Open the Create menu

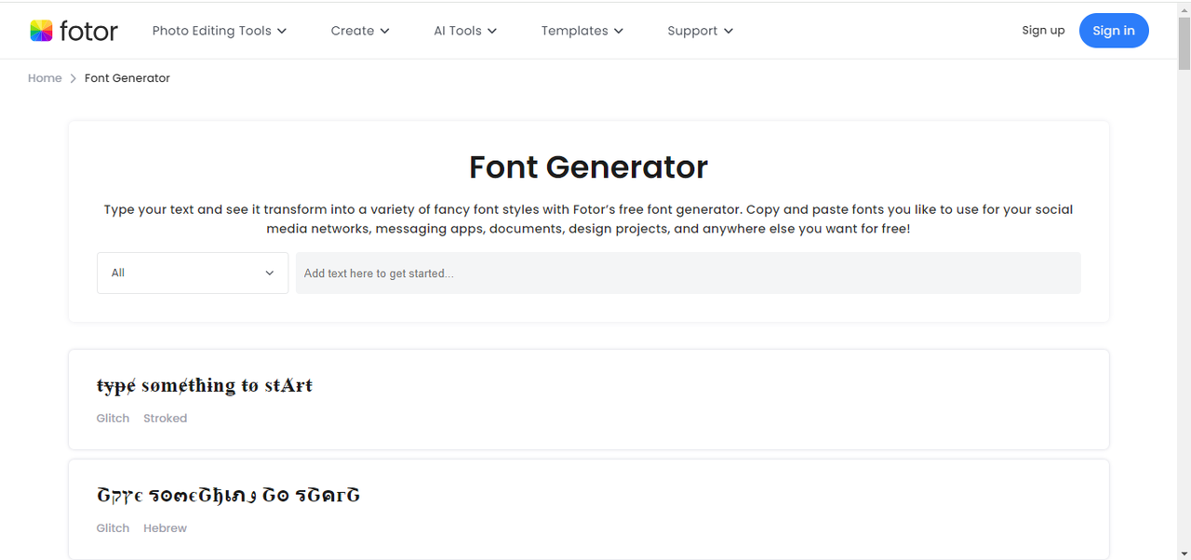point(360,31)
